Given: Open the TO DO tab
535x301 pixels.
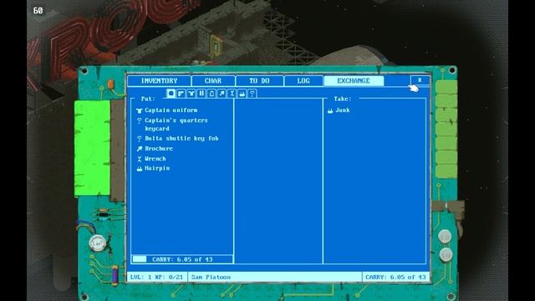Looking at the screenshot, I should tap(259, 81).
